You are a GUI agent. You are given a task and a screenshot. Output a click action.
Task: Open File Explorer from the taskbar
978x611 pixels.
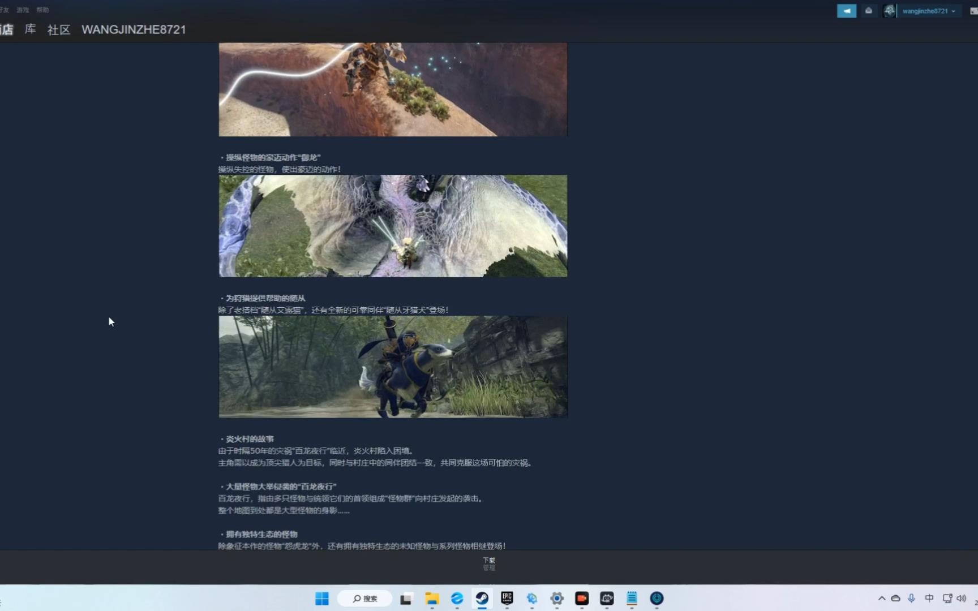(432, 599)
